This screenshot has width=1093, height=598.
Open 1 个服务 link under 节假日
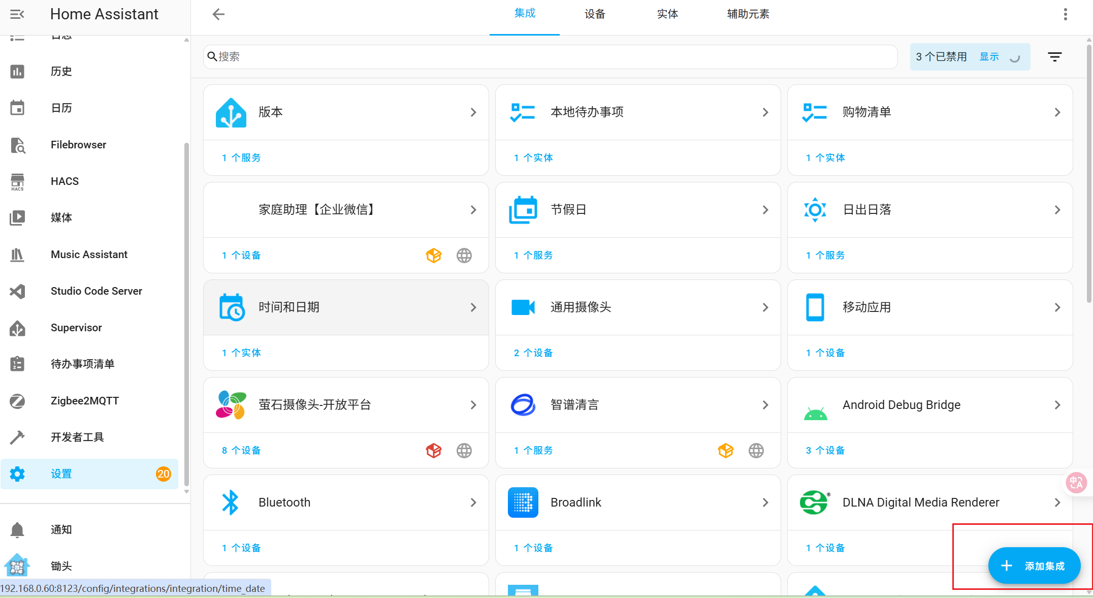533,256
